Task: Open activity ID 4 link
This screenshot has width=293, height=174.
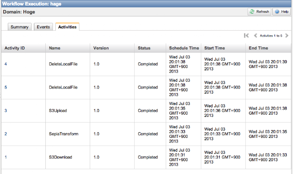Action: pos(5,64)
